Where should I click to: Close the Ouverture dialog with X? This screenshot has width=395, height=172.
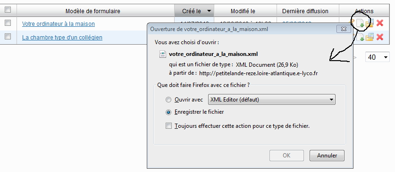click(344, 29)
